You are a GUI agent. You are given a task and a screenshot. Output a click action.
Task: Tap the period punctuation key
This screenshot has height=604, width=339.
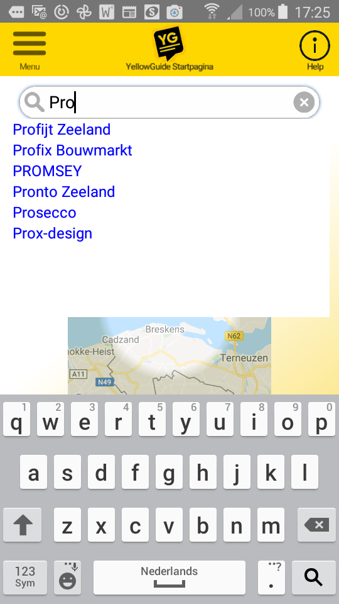tap(271, 578)
